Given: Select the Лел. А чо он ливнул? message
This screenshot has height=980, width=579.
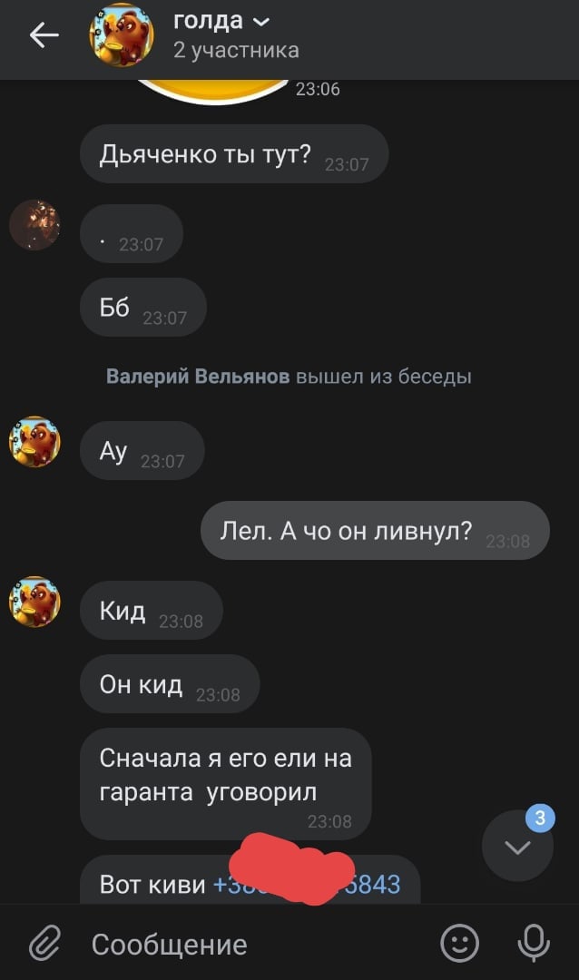Looking at the screenshot, I should (x=375, y=530).
